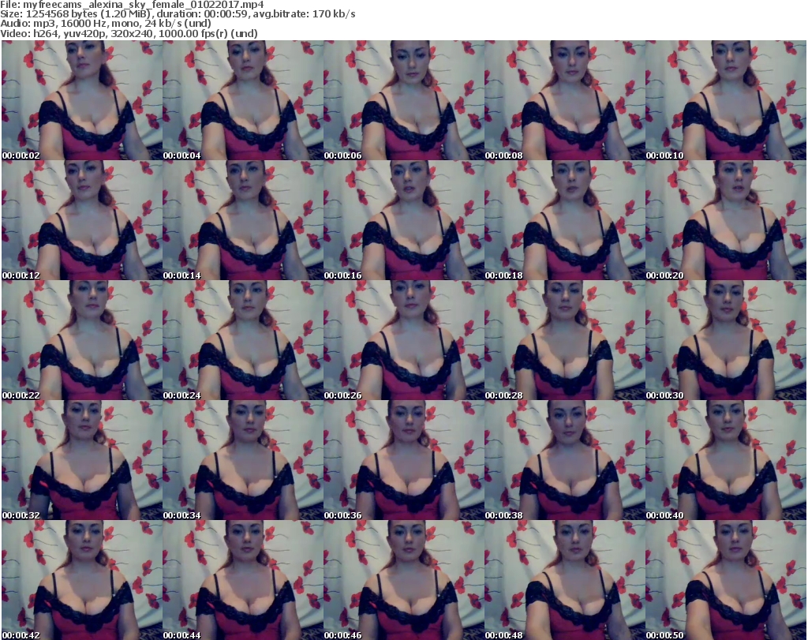The width and height of the screenshot is (808, 640).
Task: Click the 'File:' line with the .mp4 filename
Action: coord(132,5)
